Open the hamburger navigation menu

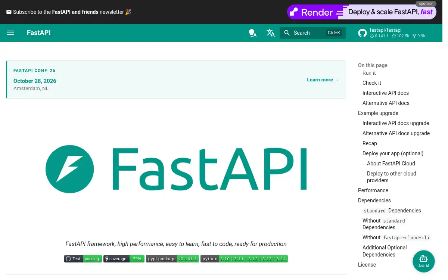point(10,33)
